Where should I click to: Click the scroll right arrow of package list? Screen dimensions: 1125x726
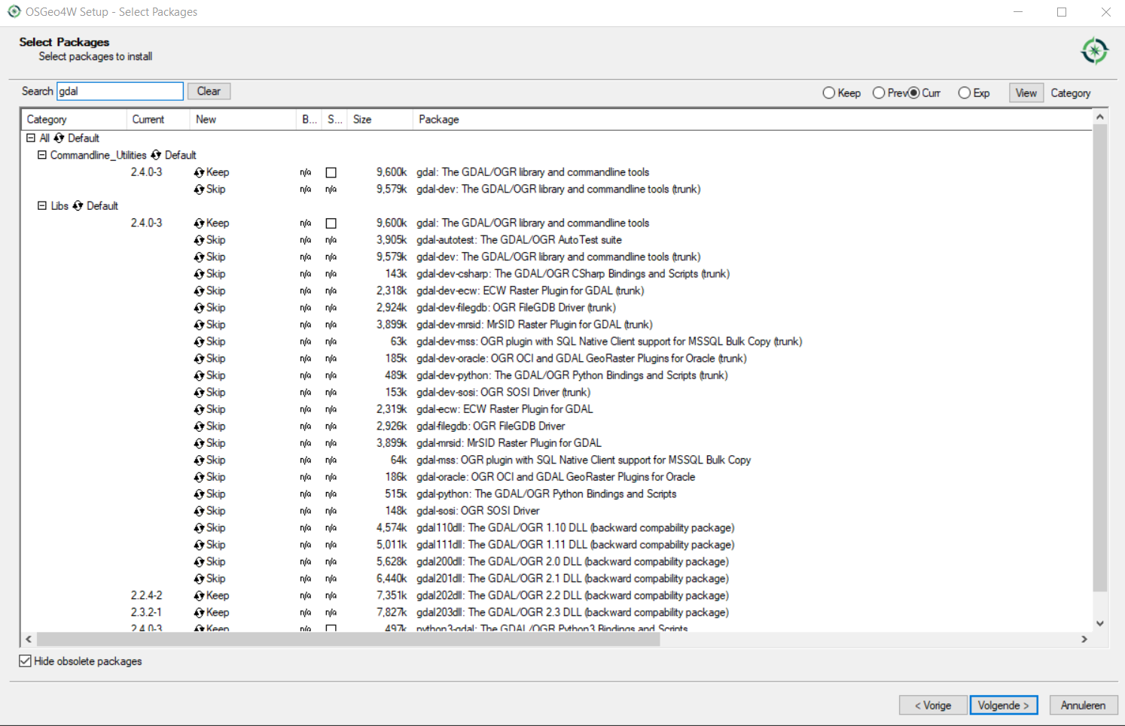(1084, 639)
